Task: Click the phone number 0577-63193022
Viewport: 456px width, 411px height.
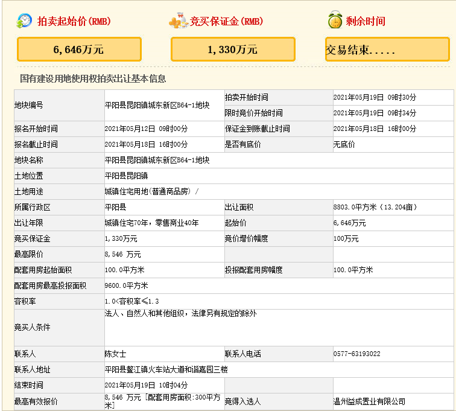Action: 356,354
